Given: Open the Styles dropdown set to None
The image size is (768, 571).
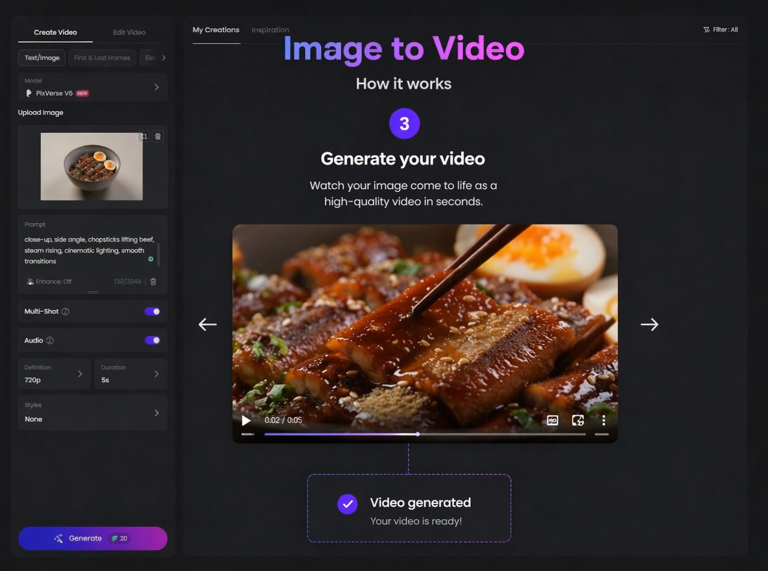Looking at the screenshot, I should coord(92,413).
